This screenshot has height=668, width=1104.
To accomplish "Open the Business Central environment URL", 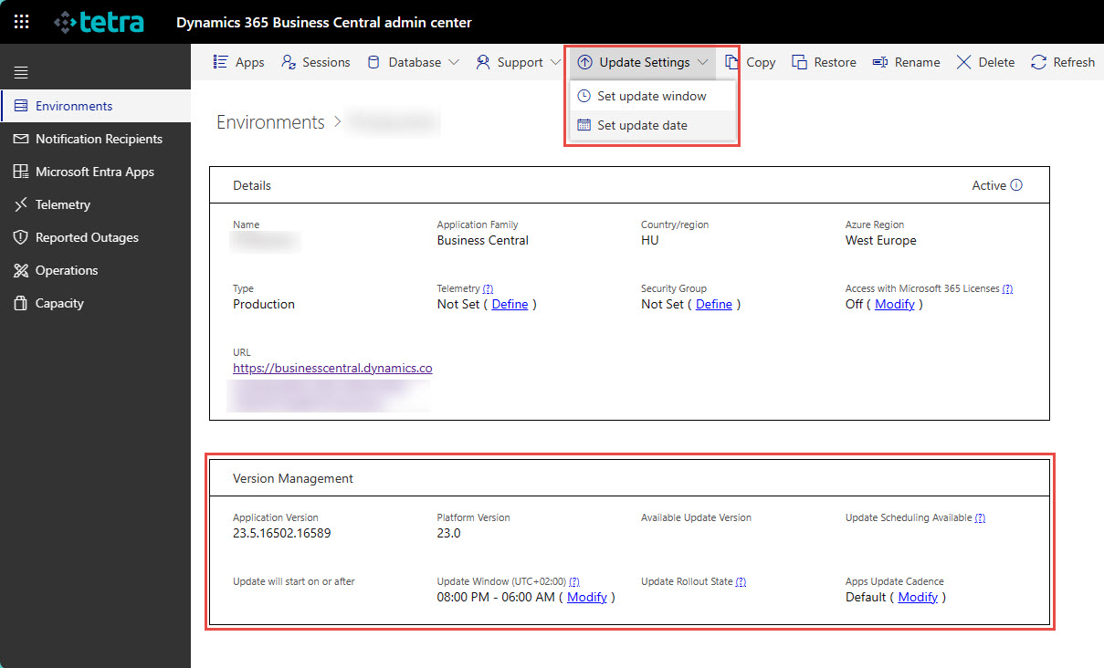I will click(332, 368).
